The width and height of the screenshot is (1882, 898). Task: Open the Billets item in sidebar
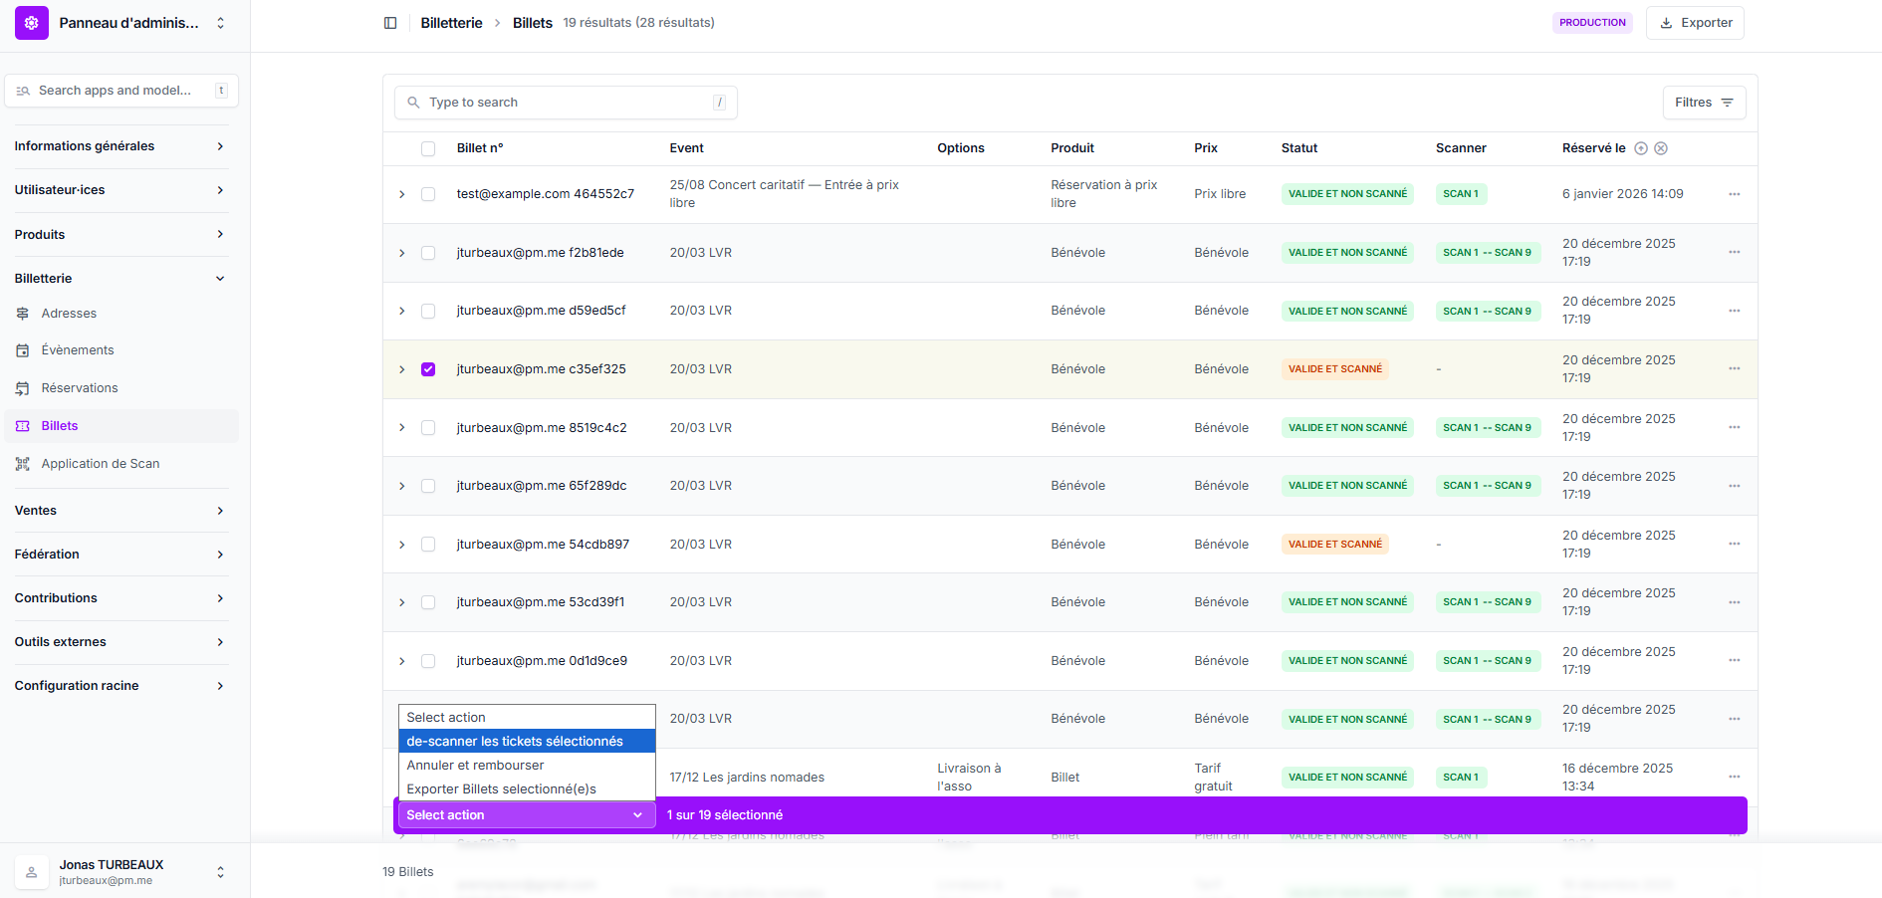pos(60,426)
